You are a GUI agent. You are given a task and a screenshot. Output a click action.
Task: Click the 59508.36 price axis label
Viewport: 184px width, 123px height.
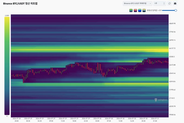[x=172, y=115]
